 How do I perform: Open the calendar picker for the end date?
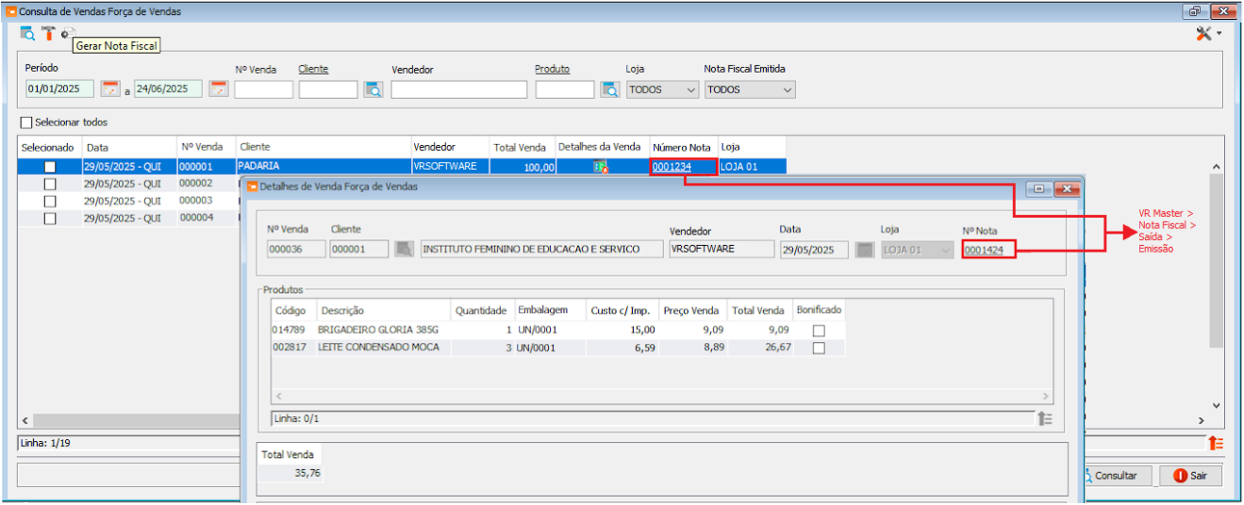click(x=219, y=90)
